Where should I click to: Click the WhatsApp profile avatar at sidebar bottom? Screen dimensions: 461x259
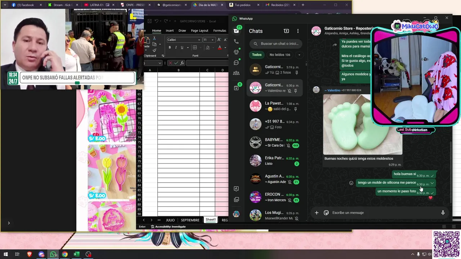click(236, 214)
